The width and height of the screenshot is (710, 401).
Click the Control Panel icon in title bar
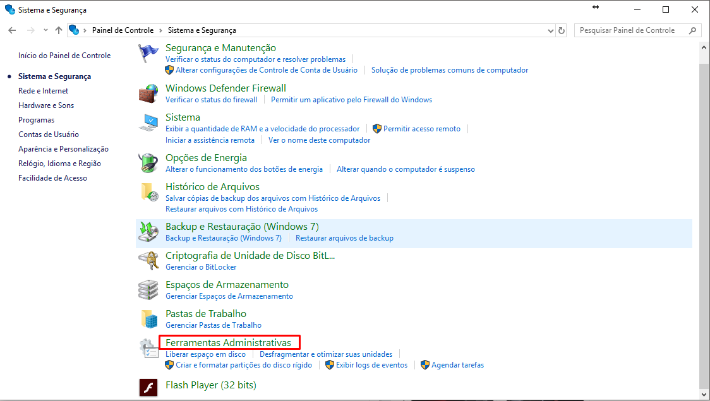click(10, 9)
